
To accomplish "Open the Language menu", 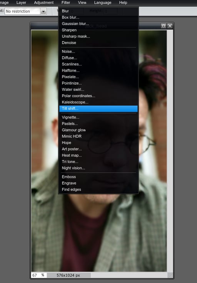I will point(103,3).
